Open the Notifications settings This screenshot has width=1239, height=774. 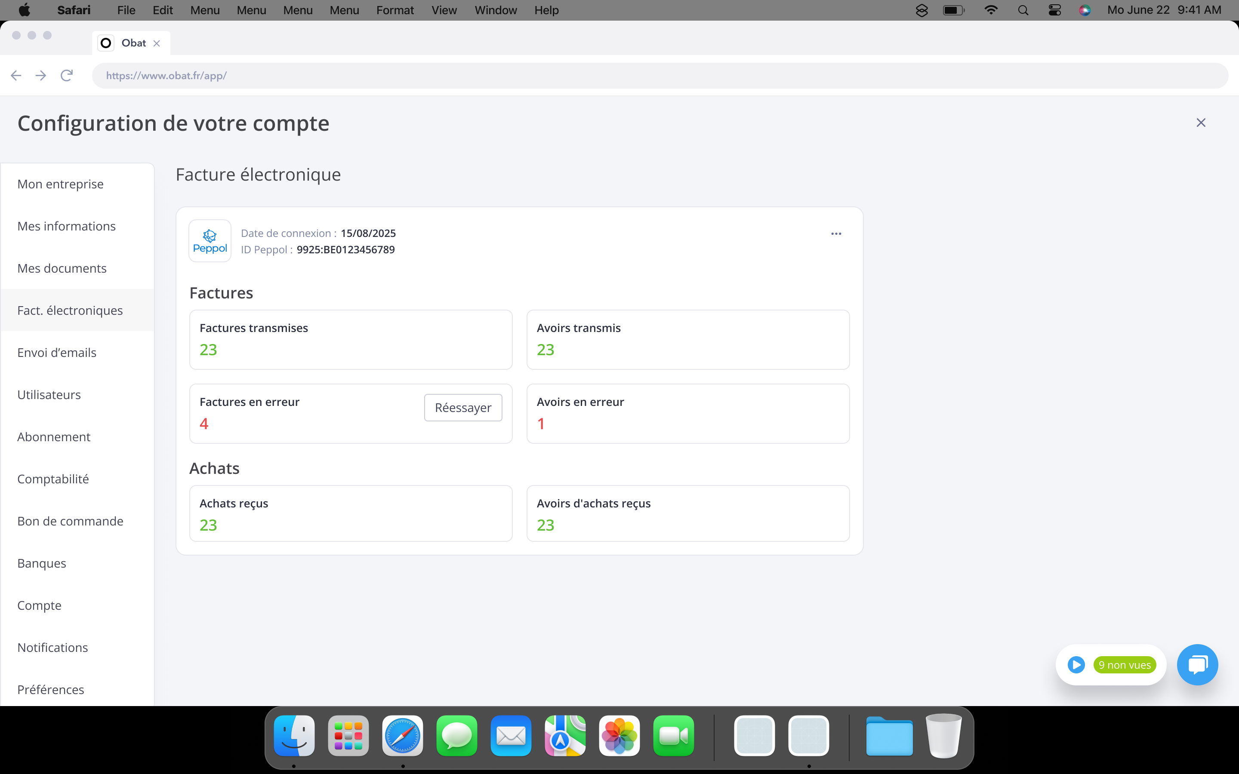pyautogui.click(x=53, y=648)
